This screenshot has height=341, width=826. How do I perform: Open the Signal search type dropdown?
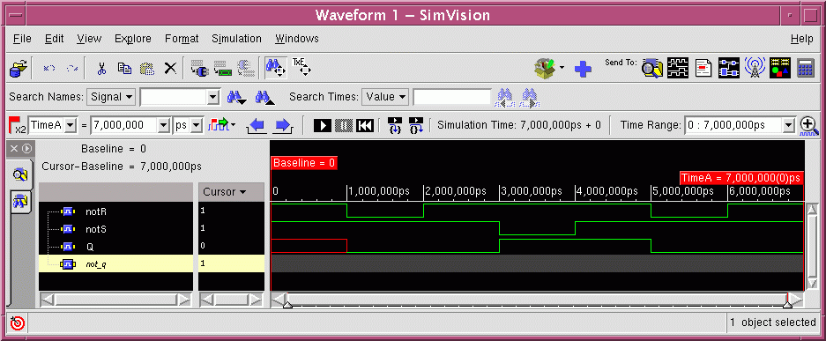click(x=111, y=97)
